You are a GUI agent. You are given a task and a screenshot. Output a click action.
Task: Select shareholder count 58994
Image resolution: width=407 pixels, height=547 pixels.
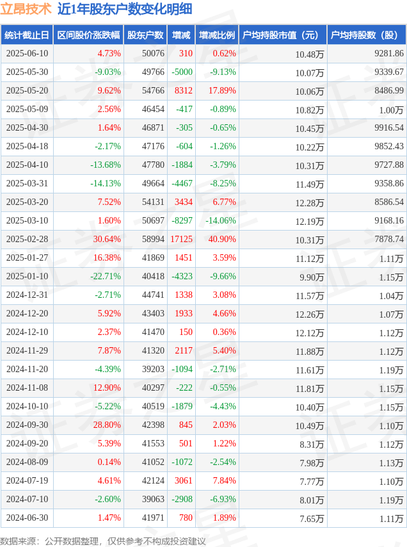153,239
